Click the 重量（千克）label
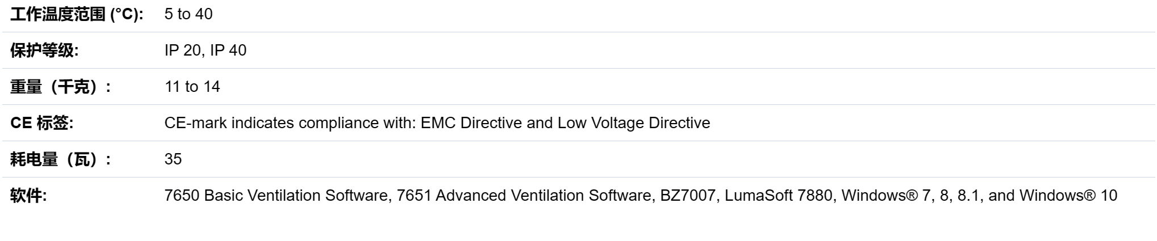The width and height of the screenshot is (1157, 241). coord(60,87)
